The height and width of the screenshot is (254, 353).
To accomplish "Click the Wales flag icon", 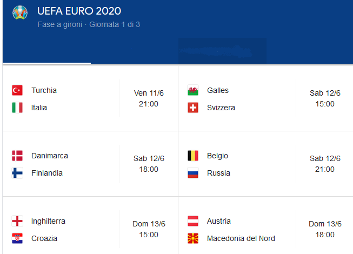I will (193, 90).
